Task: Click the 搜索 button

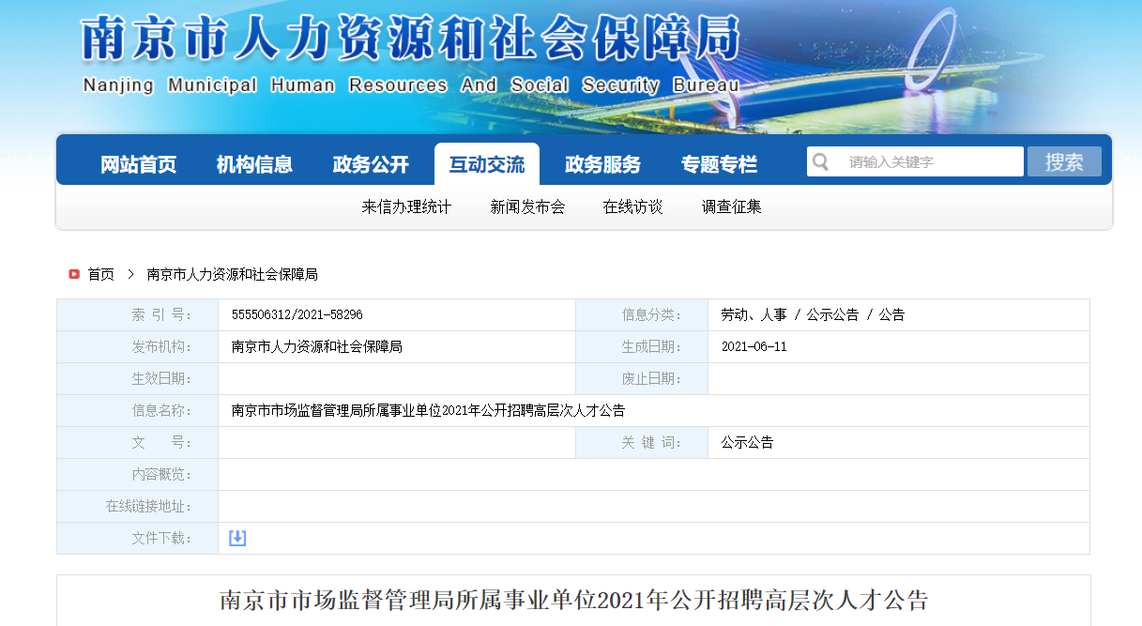Action: click(x=1064, y=161)
